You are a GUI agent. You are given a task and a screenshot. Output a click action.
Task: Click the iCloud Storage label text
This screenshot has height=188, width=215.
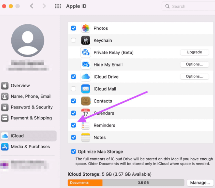click(x=84, y=174)
